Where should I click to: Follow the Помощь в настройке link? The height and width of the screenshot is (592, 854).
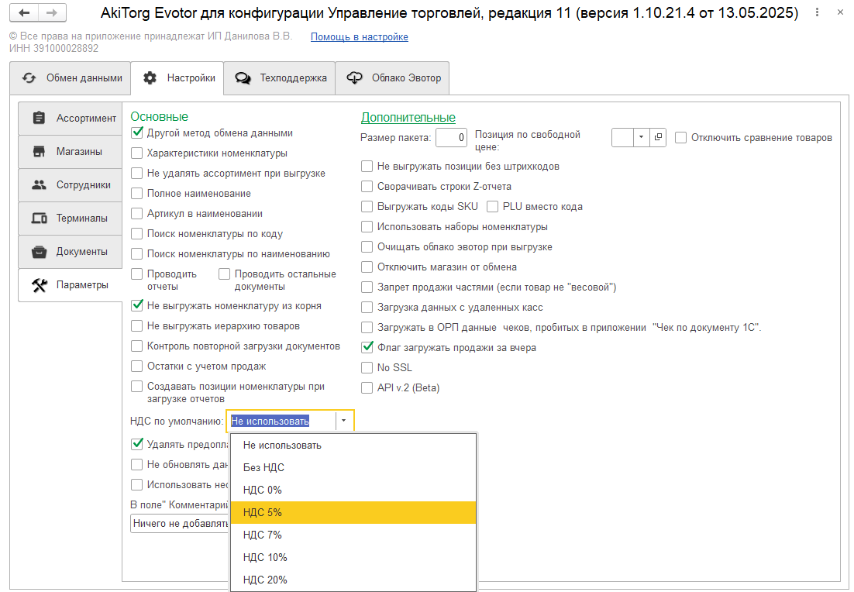(x=360, y=36)
